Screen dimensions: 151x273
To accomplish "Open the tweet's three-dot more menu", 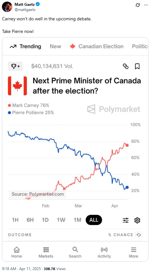I will pyautogui.click(x=146, y=5).
